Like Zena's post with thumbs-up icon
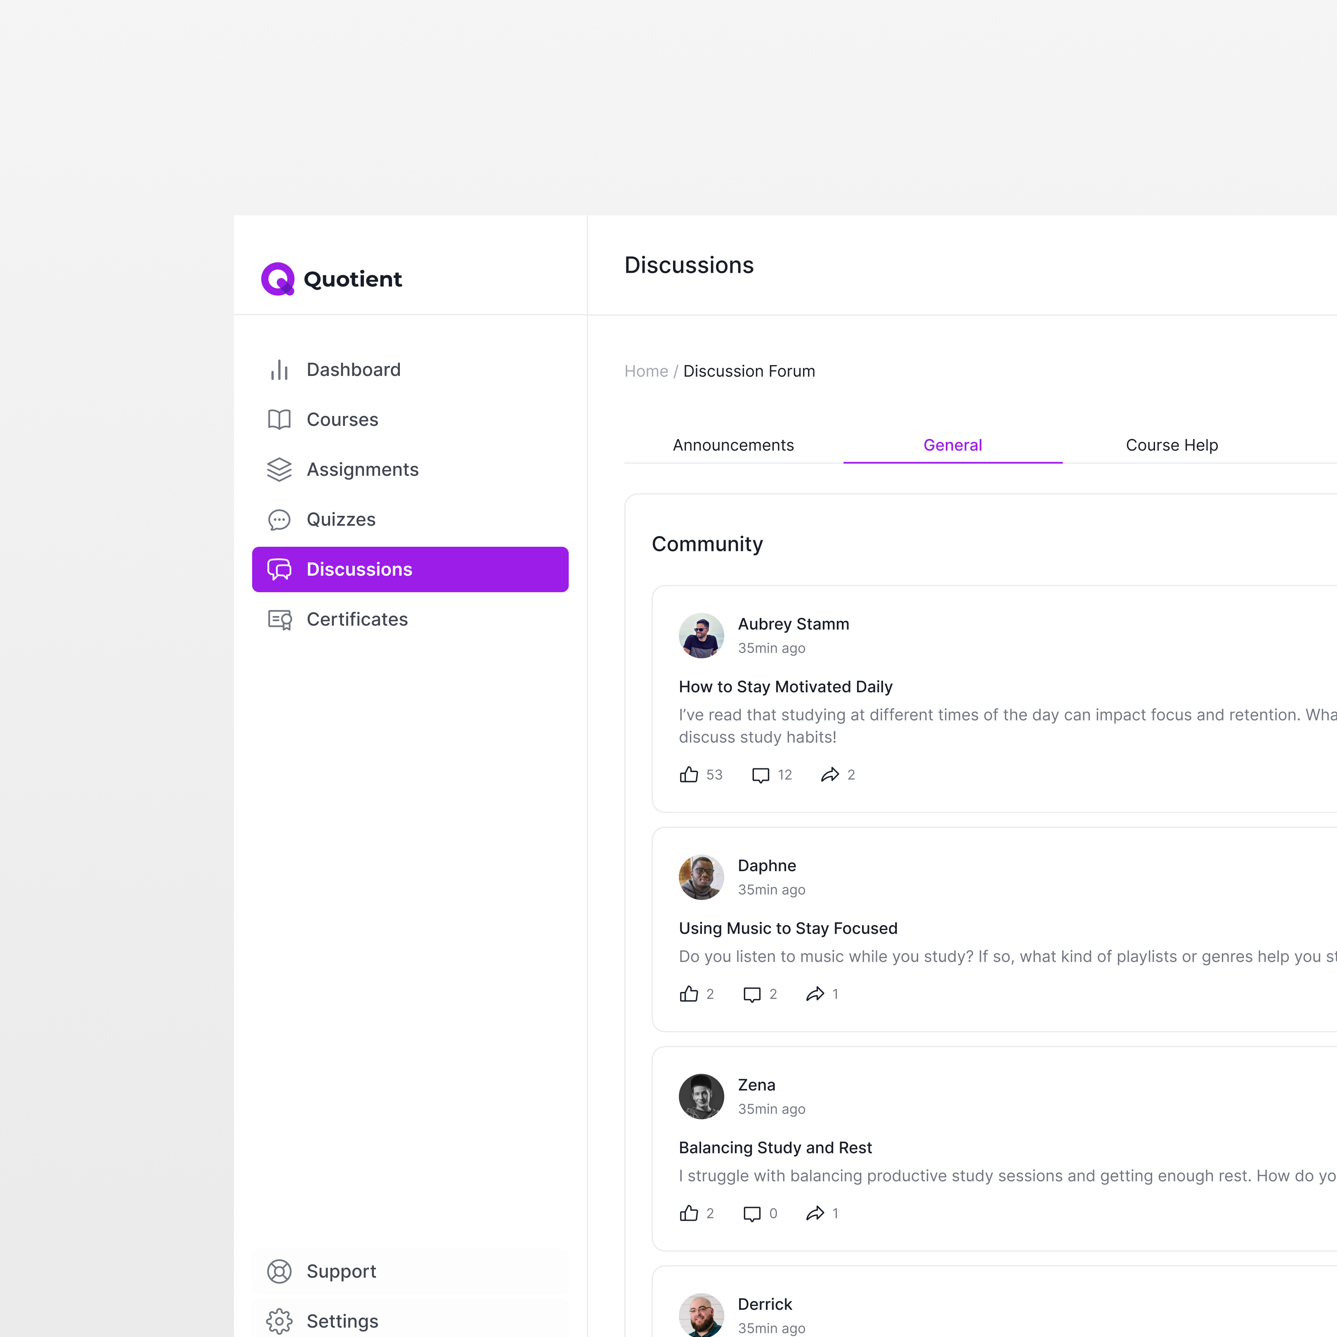This screenshot has width=1337, height=1337. pyautogui.click(x=689, y=1213)
